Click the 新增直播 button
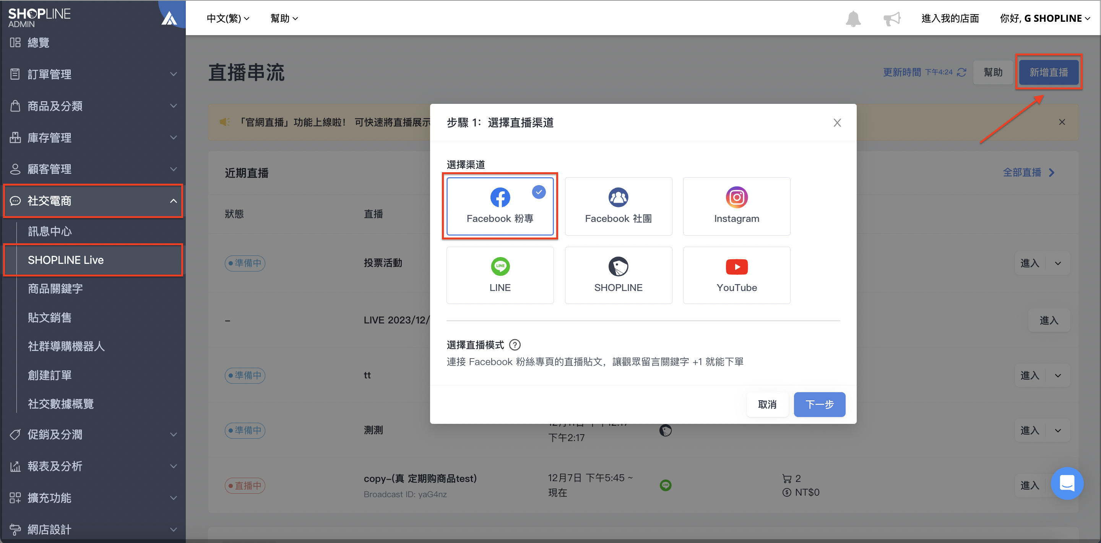Viewport: 1101px width, 543px height. pos(1048,72)
